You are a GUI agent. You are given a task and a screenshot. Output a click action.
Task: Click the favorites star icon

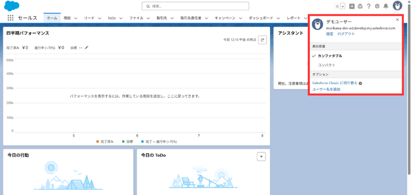(337, 6)
